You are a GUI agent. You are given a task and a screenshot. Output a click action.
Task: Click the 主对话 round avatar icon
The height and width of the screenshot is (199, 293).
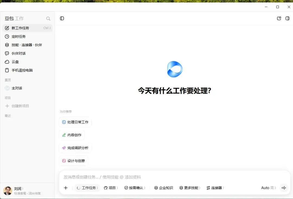tap(7, 88)
